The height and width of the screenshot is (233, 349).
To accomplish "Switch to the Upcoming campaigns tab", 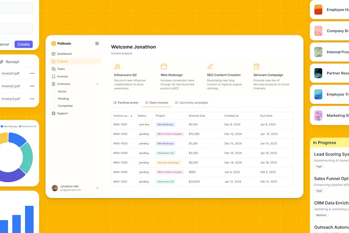I will (191, 103).
